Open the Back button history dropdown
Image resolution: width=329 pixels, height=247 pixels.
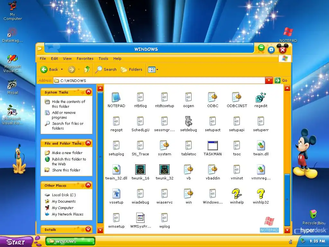click(62, 69)
